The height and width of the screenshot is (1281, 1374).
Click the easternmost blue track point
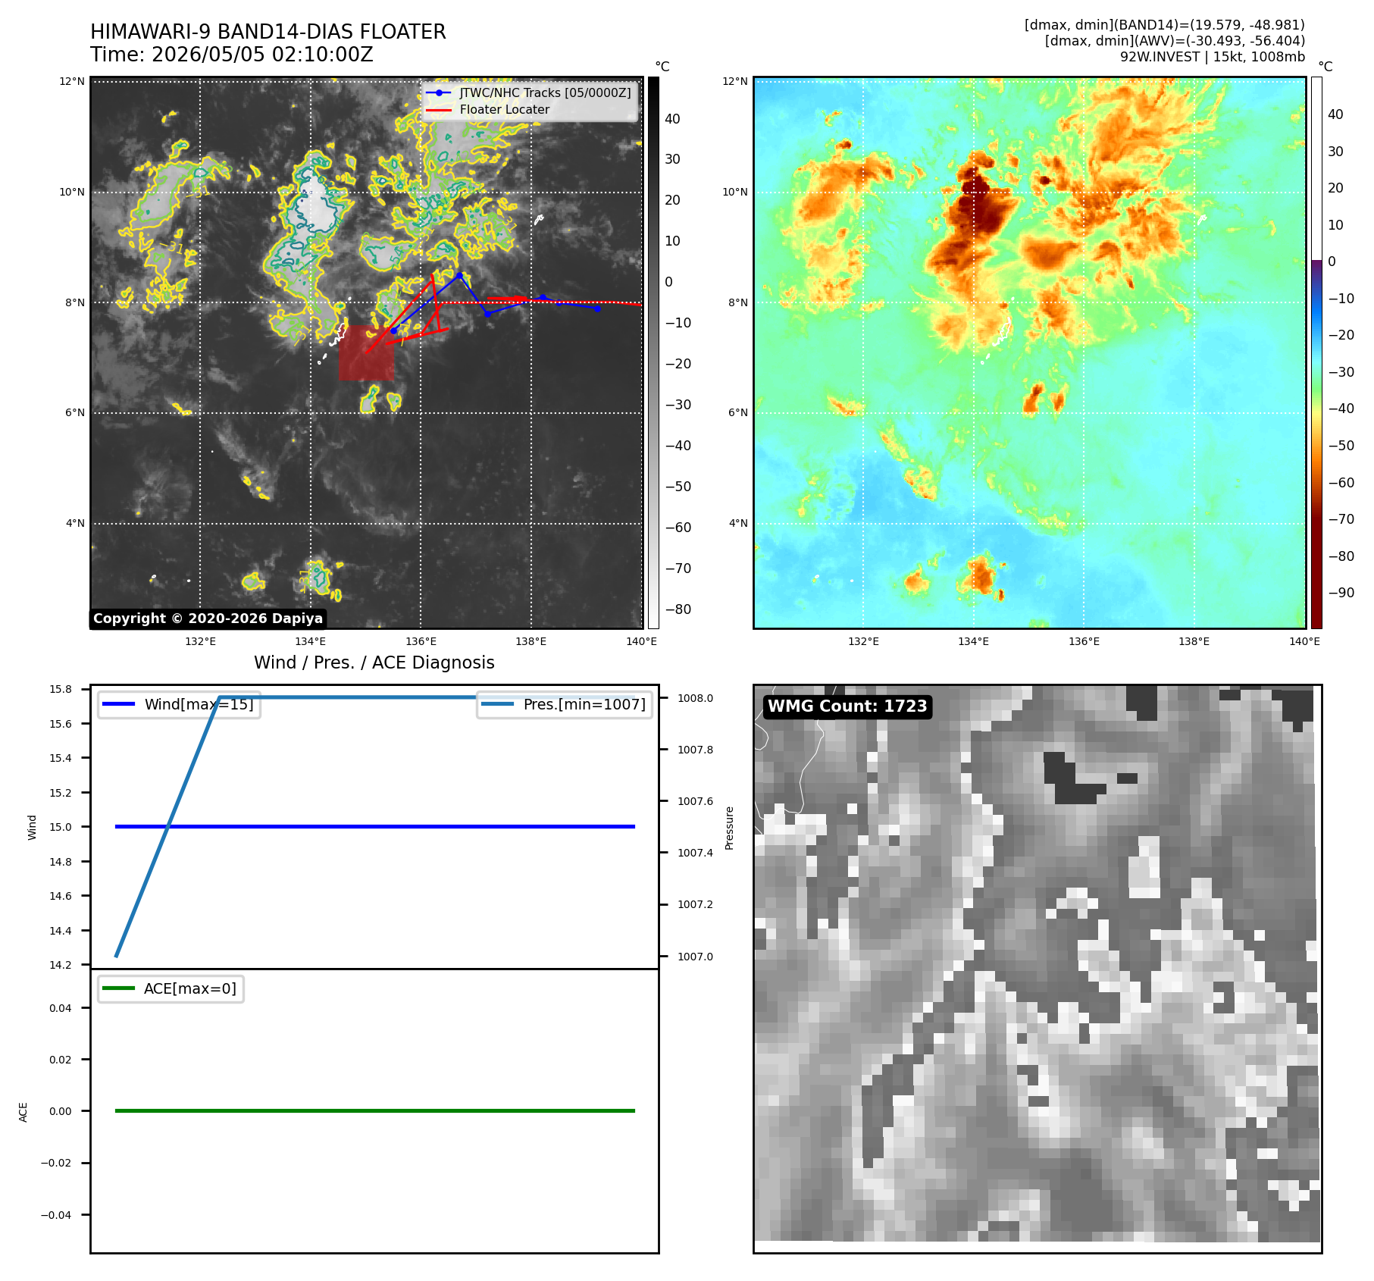tap(597, 309)
